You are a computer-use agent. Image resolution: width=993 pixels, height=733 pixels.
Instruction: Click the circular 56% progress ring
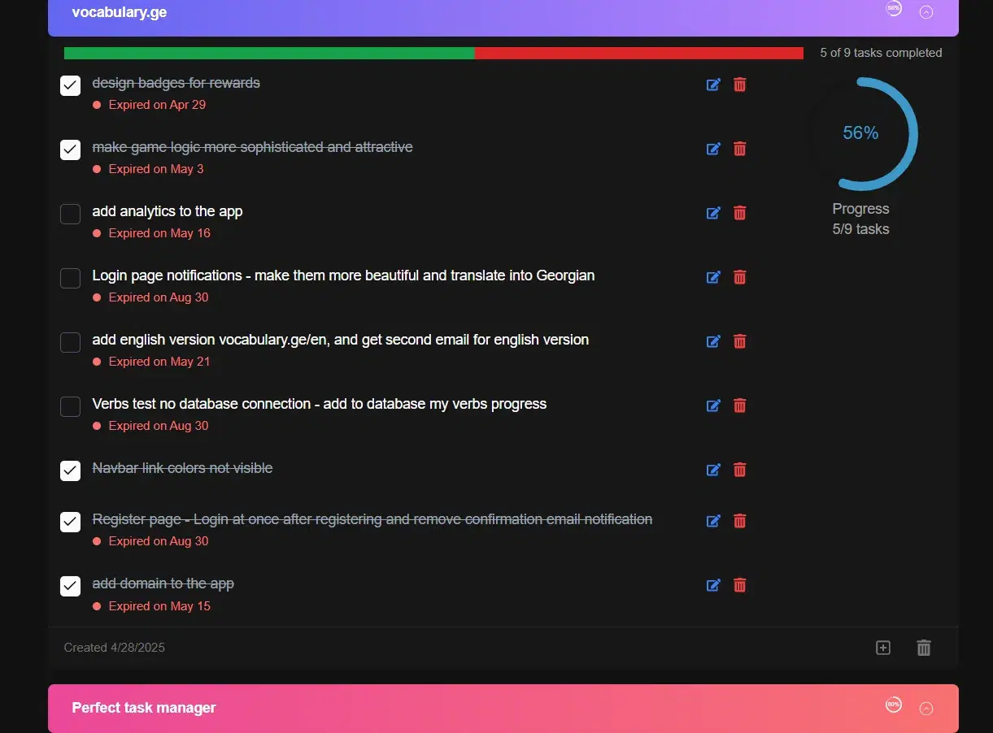(x=860, y=133)
